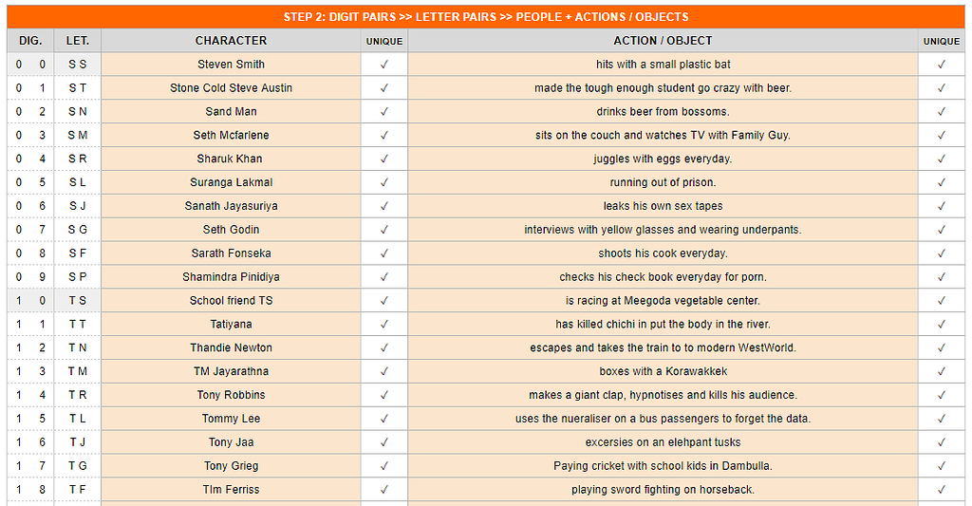Click character unique checkmark beside Tommy Lee

[384, 419]
